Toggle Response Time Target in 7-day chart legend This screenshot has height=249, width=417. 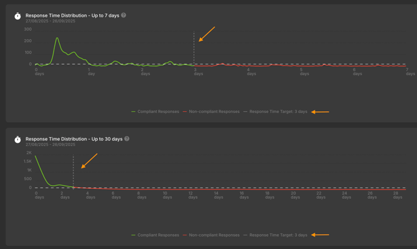click(x=278, y=112)
